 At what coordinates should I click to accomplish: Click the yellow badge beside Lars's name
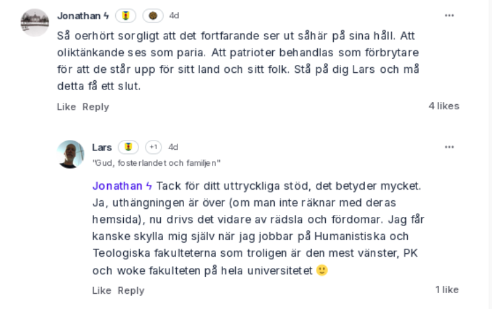tap(128, 147)
